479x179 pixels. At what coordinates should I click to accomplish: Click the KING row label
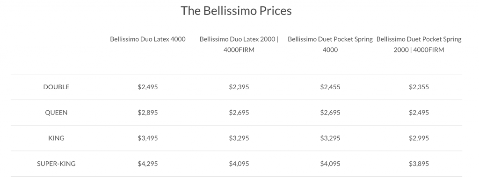(x=56, y=138)
